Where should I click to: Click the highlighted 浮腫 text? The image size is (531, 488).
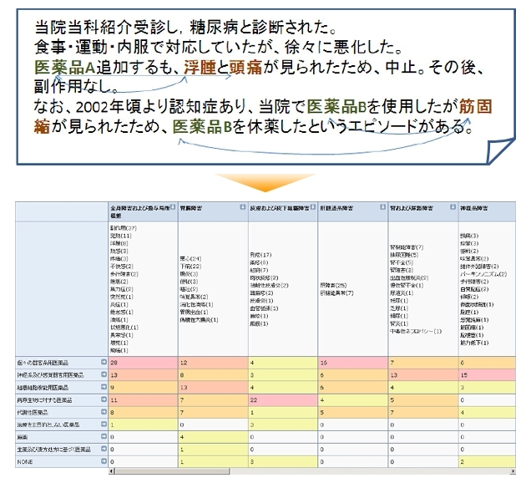pyautogui.click(x=200, y=68)
